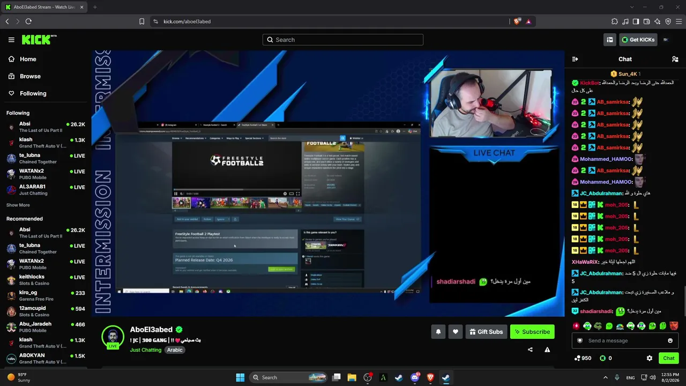Screen dimensions: 686x386
Task: Click the browser address bar URL
Action: (187, 21)
